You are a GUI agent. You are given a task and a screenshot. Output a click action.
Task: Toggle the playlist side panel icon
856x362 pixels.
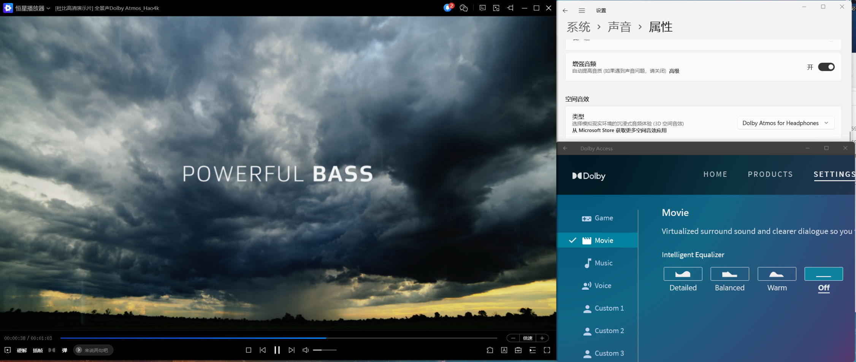[533, 350]
